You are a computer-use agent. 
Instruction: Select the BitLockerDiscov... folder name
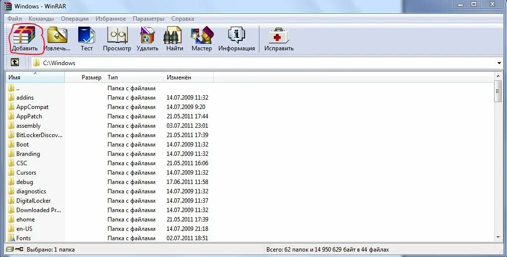pos(39,135)
